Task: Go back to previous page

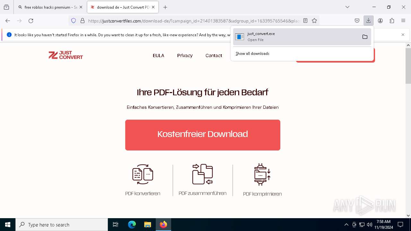Action: 8,21
